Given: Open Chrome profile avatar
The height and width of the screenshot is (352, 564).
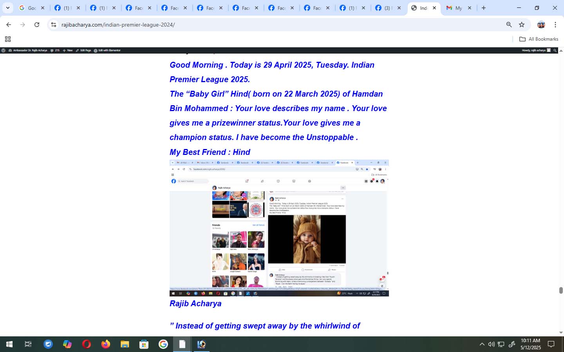Looking at the screenshot, I should 541,25.
